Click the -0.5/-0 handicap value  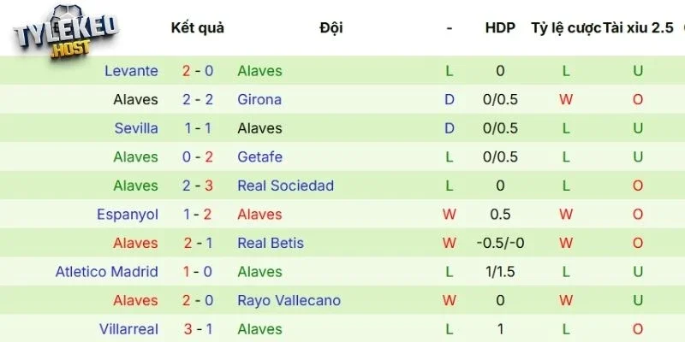[x=500, y=243]
